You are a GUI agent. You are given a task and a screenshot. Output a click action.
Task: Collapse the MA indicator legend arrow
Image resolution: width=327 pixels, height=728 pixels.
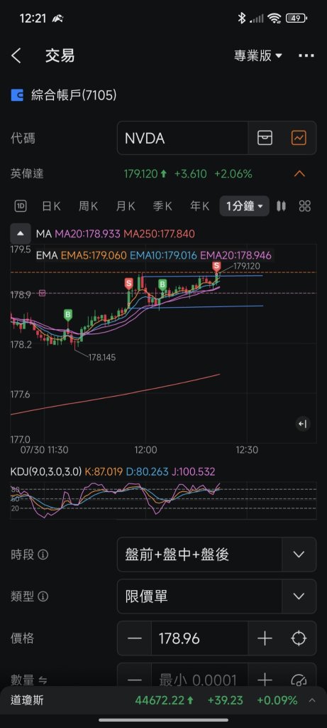pos(21,233)
